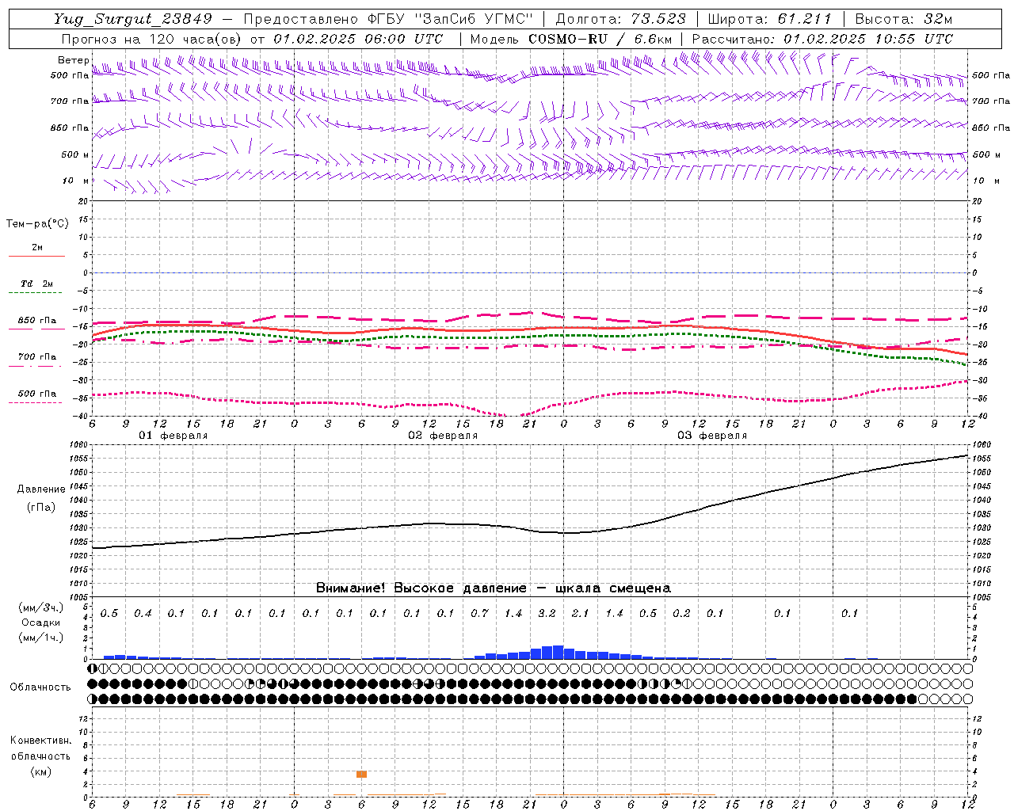Click the 0.4 precipitation total value
This screenshot has width=1014, height=811.
[x=143, y=614]
